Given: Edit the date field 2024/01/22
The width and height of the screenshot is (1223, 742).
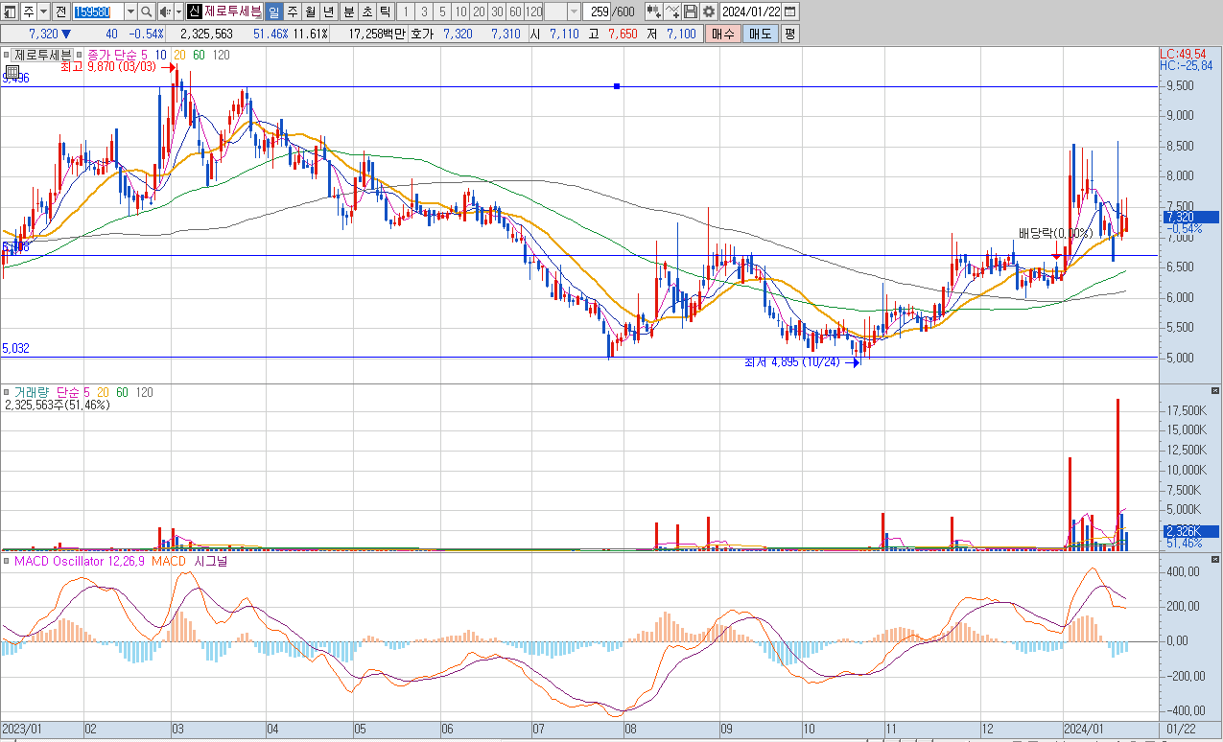Looking at the screenshot, I should 750,12.
